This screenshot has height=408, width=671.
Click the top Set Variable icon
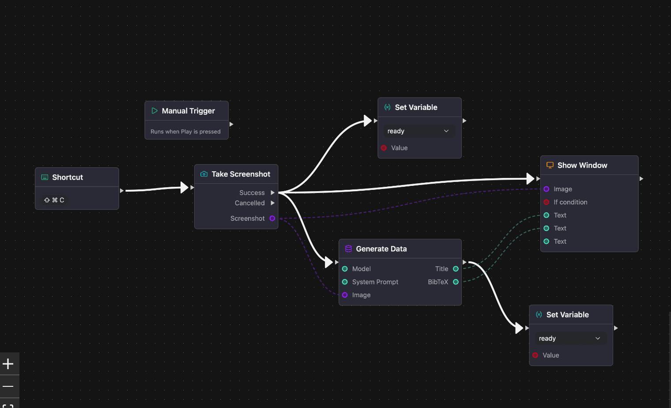coord(388,107)
